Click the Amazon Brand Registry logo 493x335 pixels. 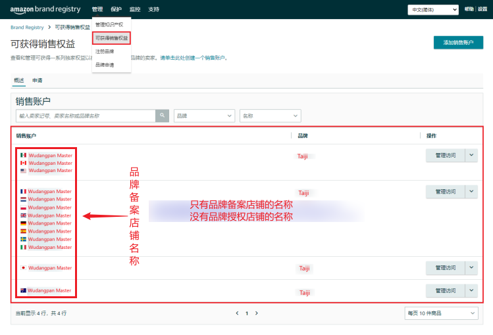click(x=45, y=9)
